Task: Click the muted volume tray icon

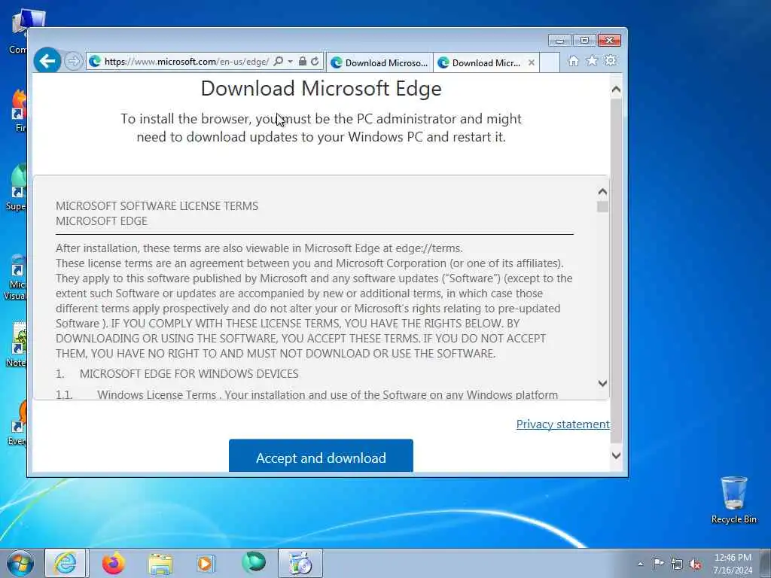Action: 695,564
